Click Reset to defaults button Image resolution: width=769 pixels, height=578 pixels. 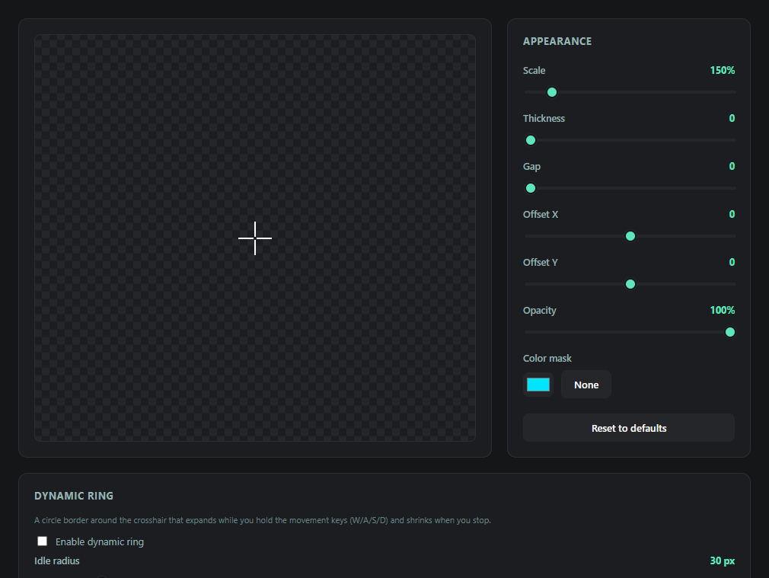tap(629, 428)
